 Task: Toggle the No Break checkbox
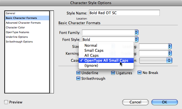tap(139, 73)
